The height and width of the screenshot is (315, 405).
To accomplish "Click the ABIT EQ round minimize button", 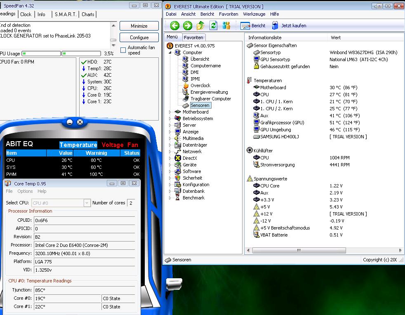I will point(70,122).
